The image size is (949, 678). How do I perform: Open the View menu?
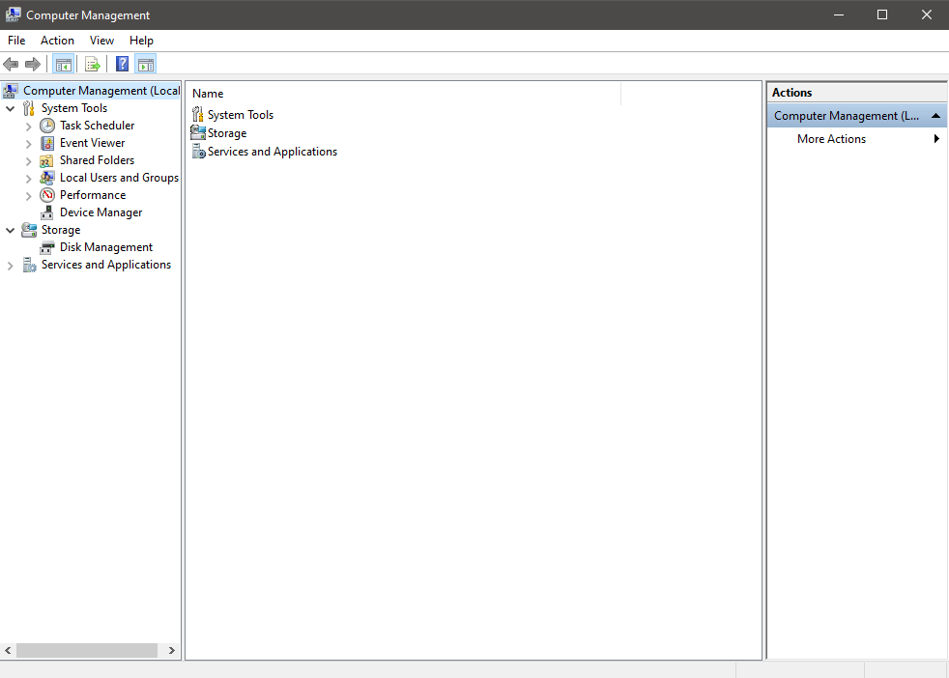tap(101, 41)
